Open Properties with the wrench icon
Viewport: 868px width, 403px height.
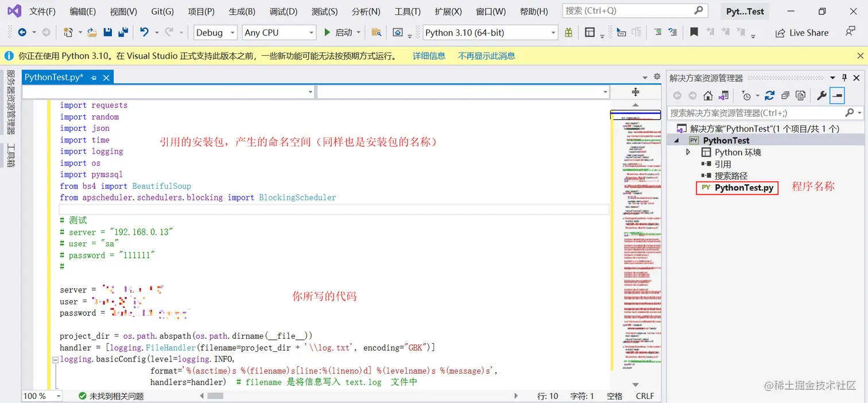pyautogui.click(x=821, y=96)
